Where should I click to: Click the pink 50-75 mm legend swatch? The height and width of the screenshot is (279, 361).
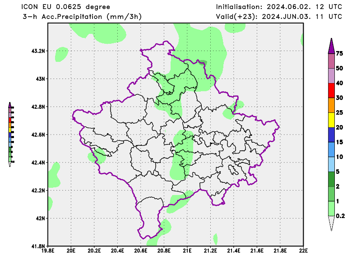(331, 61)
